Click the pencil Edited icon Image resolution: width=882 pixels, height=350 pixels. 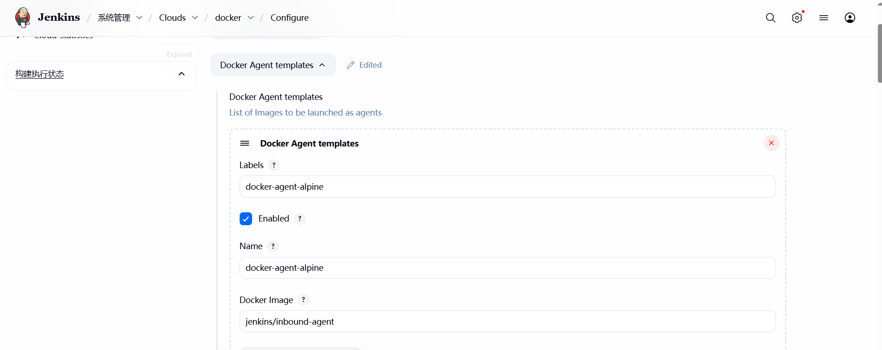click(x=351, y=65)
